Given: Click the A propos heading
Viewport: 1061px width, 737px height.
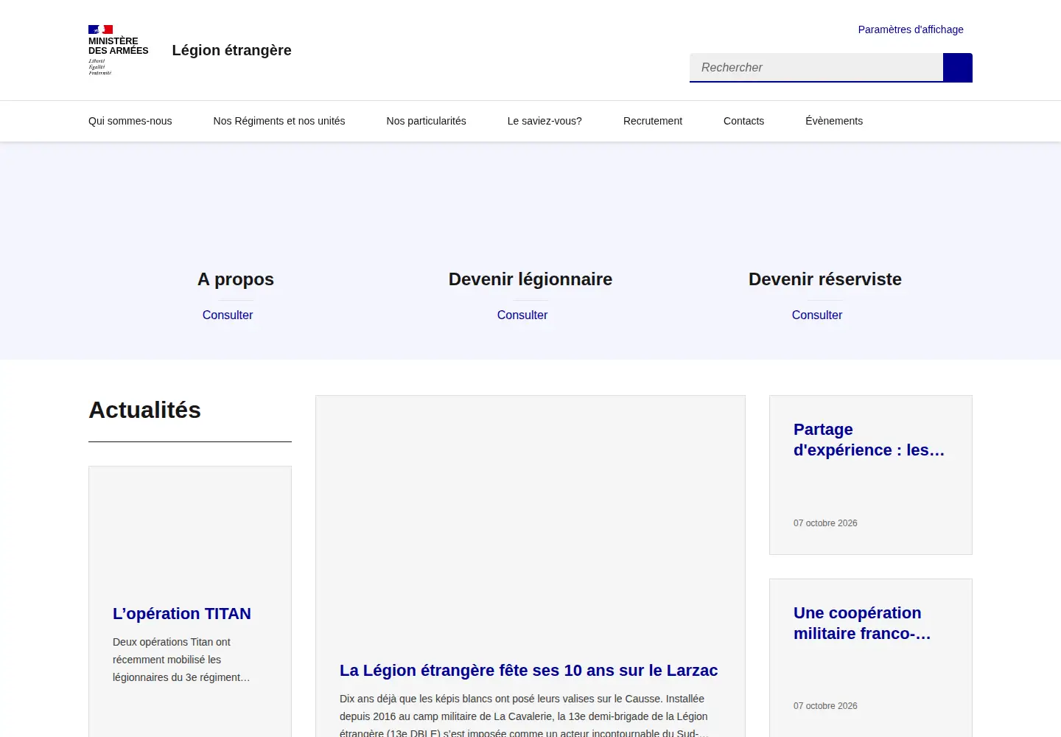Looking at the screenshot, I should click(x=236, y=279).
